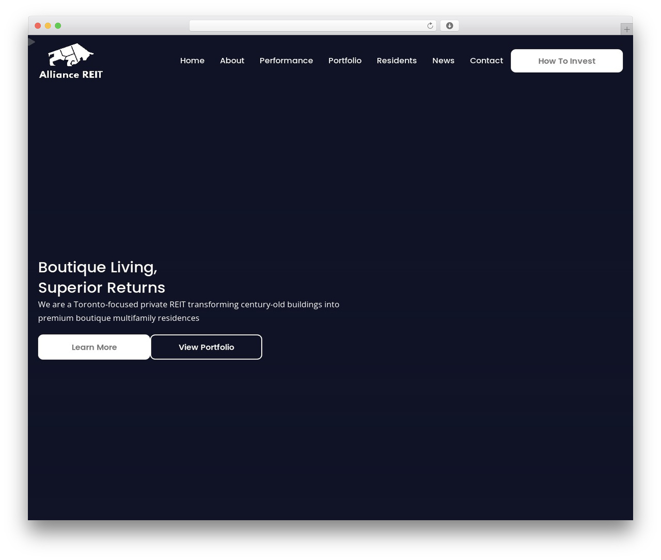Open a new tab with plus icon
Viewport: 661px width, 560px height.
(x=626, y=29)
